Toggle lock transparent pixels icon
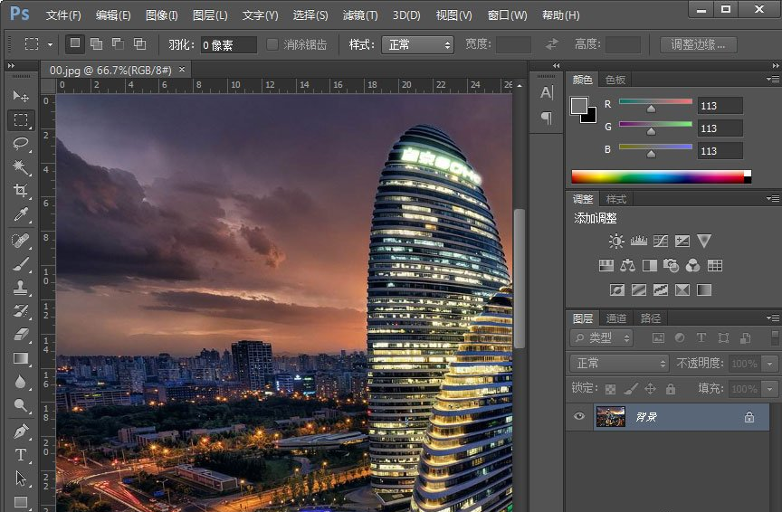This screenshot has width=782, height=512. (x=610, y=389)
